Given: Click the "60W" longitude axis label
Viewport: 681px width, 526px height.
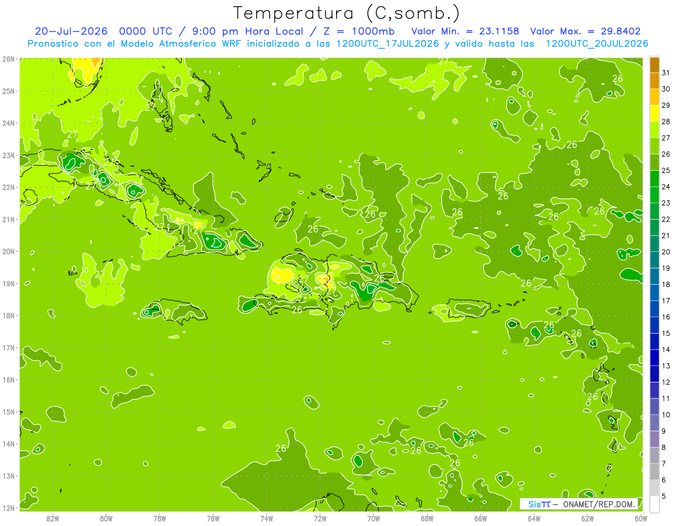Looking at the screenshot, I should (x=641, y=518).
